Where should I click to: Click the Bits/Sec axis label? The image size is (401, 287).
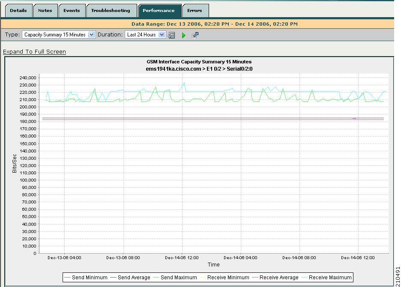tap(14, 164)
